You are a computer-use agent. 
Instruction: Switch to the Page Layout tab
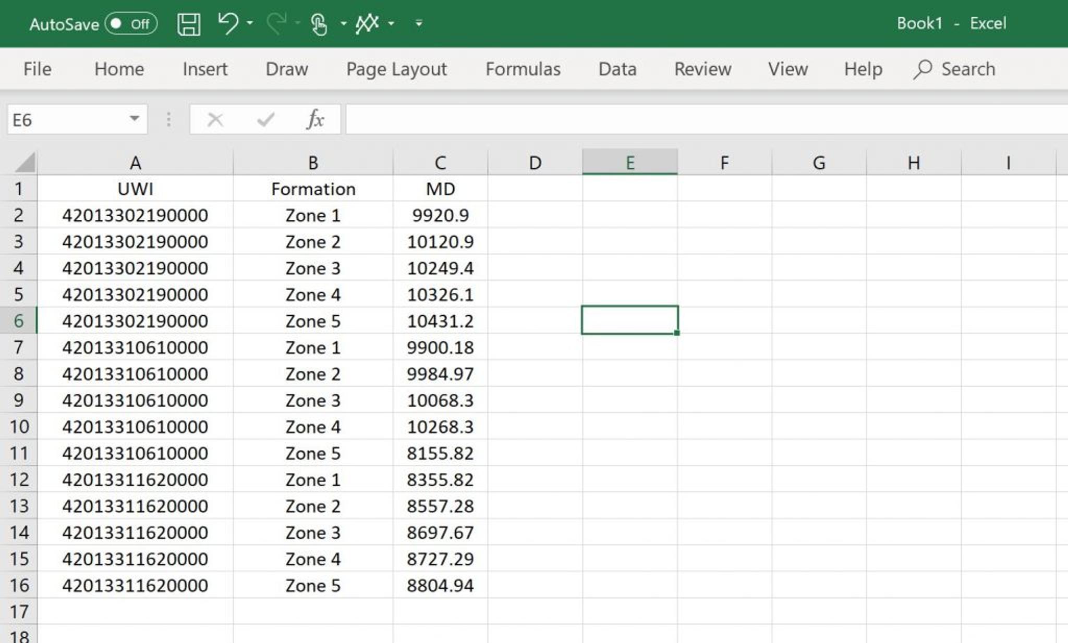click(396, 69)
